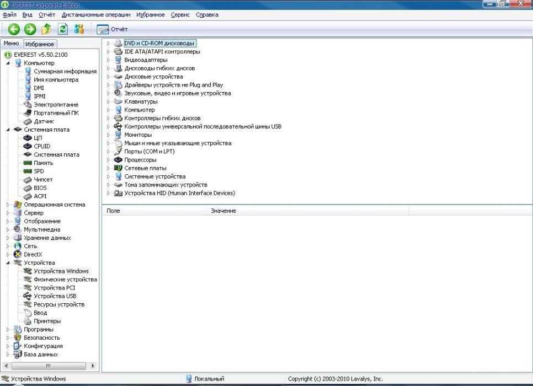Expand the Отображение branch

point(8,221)
